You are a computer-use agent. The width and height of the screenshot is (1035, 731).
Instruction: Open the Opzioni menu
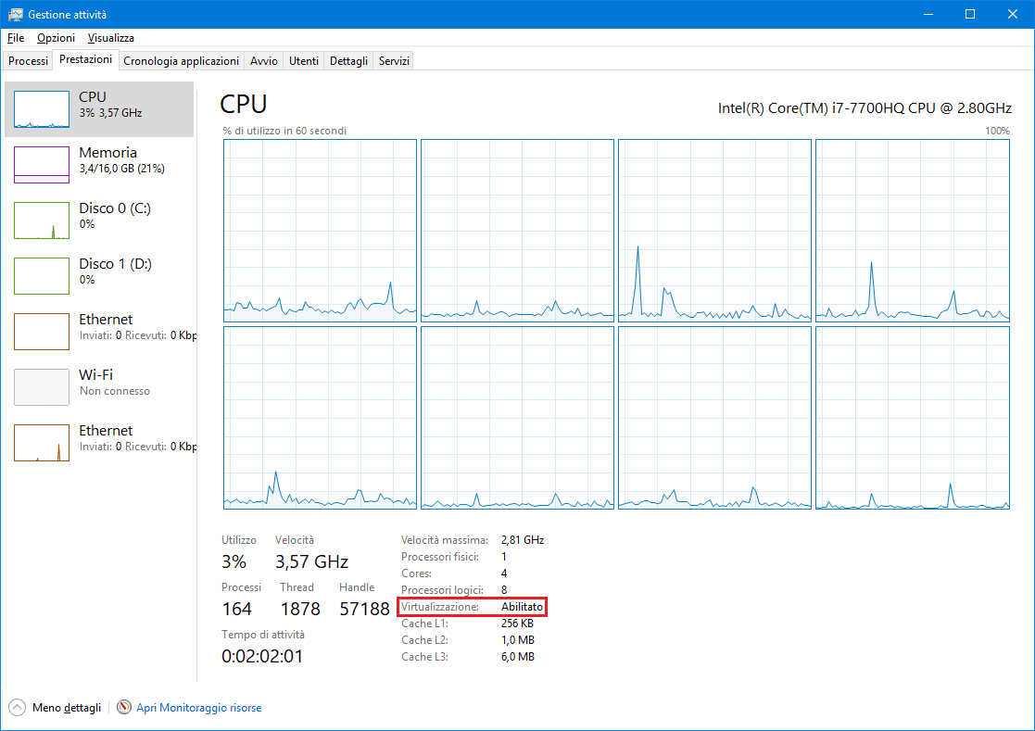56,38
